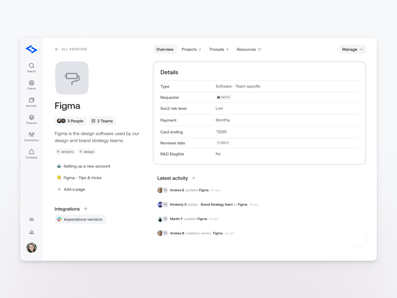Open the Setting up a new account page
Screen dimensions: 397x298
click(x=84, y=166)
